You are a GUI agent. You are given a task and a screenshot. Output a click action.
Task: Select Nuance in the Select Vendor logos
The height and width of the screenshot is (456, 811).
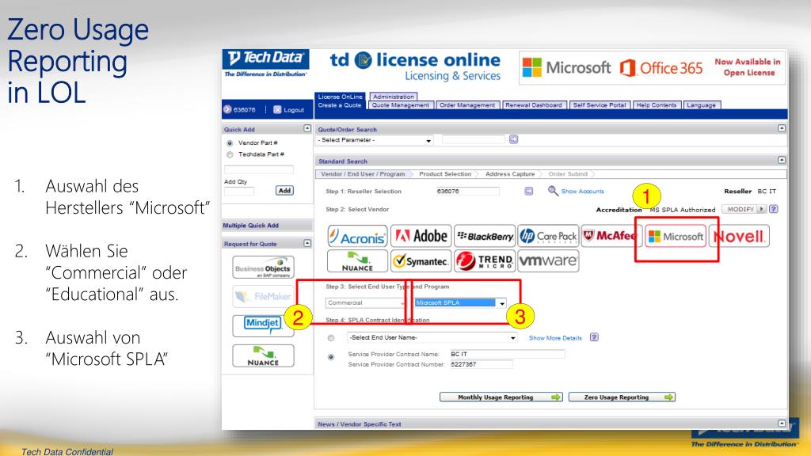(x=357, y=261)
